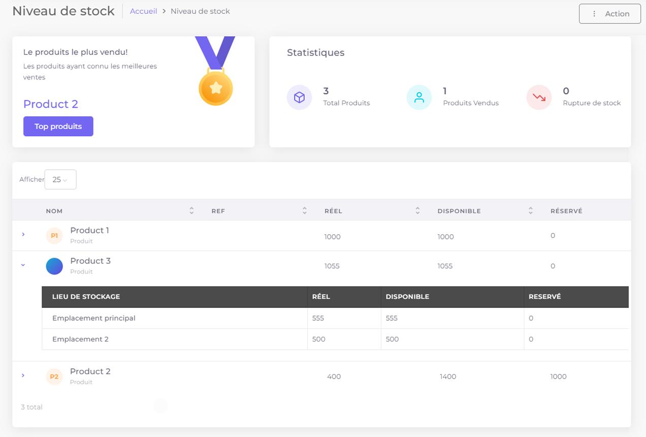Toggle sorting on the NOM column

(x=191, y=210)
